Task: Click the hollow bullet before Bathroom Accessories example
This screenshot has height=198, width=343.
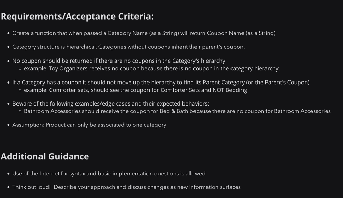Action: pyautogui.click(x=20, y=111)
